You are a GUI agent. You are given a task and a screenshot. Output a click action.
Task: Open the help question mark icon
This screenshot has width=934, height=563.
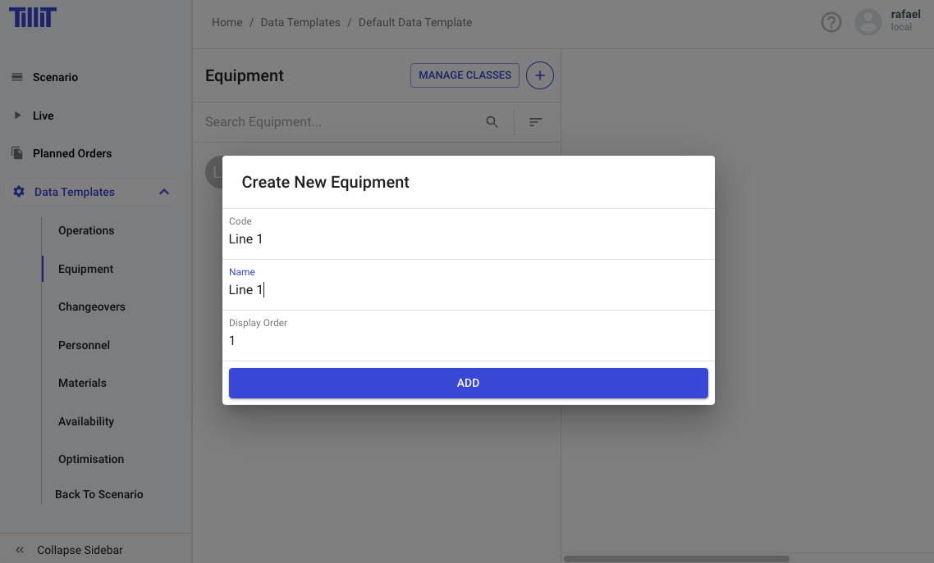[831, 23]
